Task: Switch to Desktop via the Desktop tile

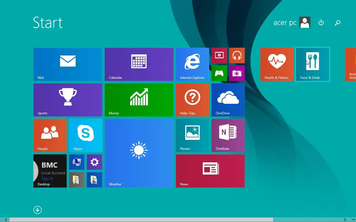Action: tap(50, 171)
